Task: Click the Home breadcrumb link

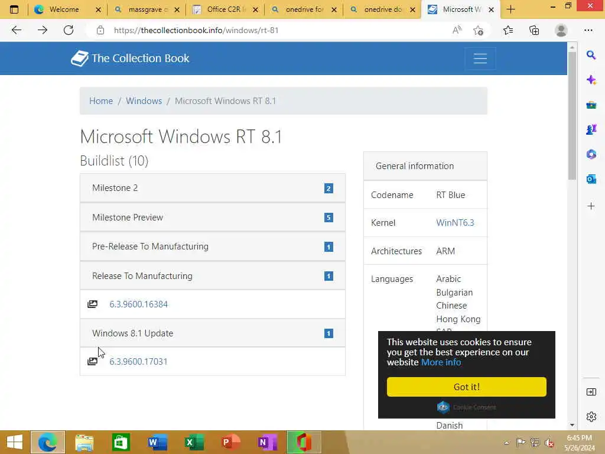Action: coord(101,100)
